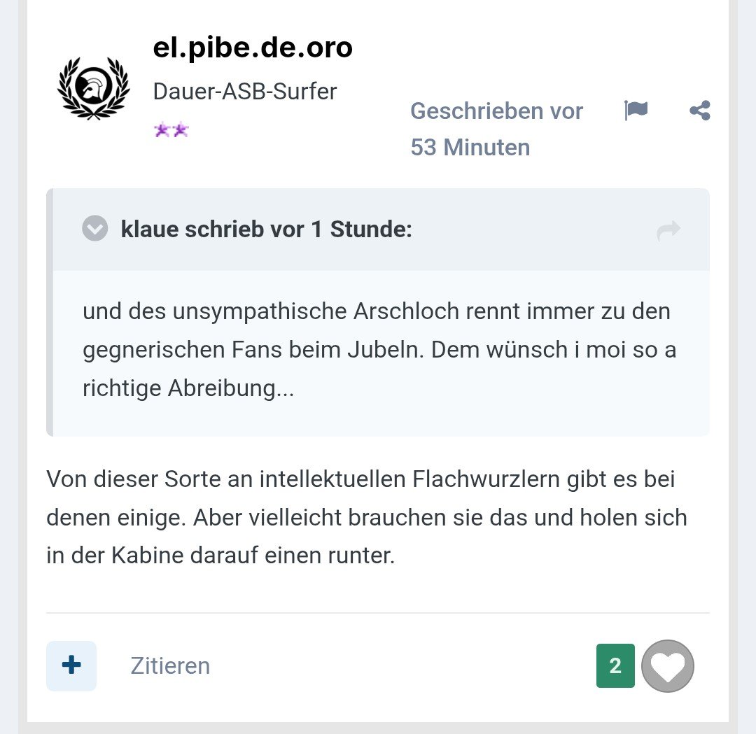
Task: Click the divider line above Zitieren
Action: pos(378,613)
